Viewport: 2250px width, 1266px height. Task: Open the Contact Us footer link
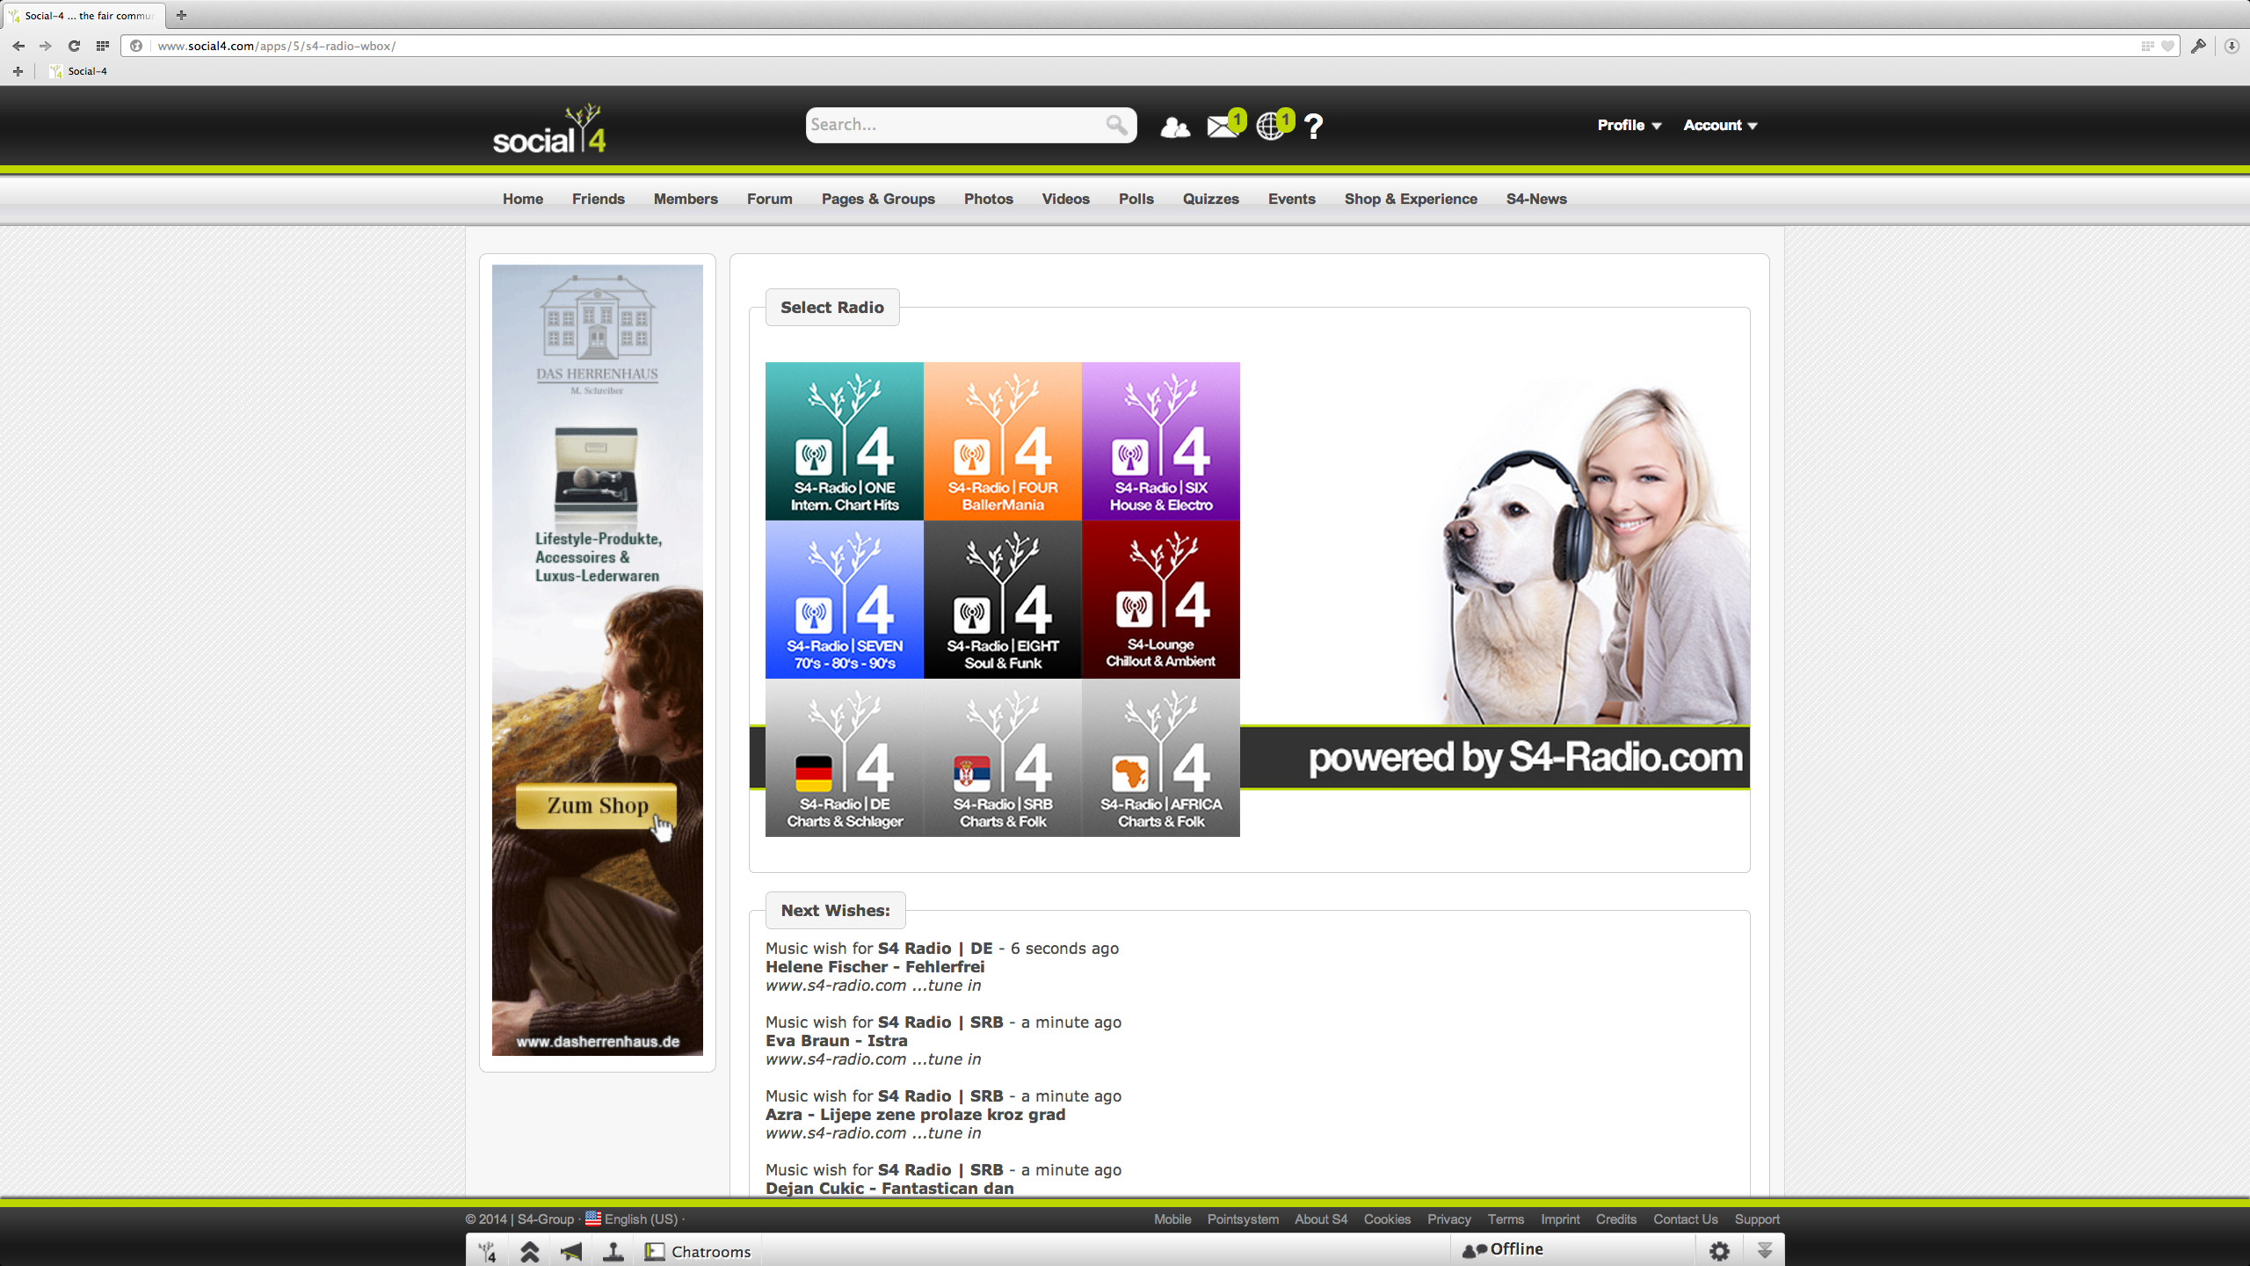coord(1685,1219)
